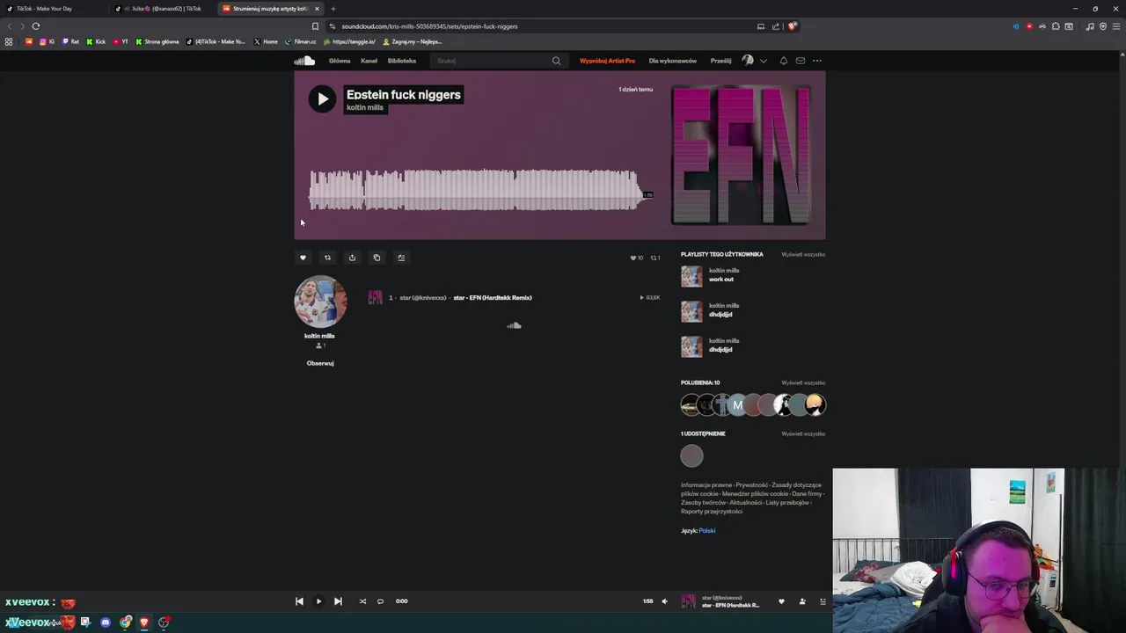Image resolution: width=1126 pixels, height=633 pixels.
Task: Open the three-dots more menu in header
Action: (817, 61)
